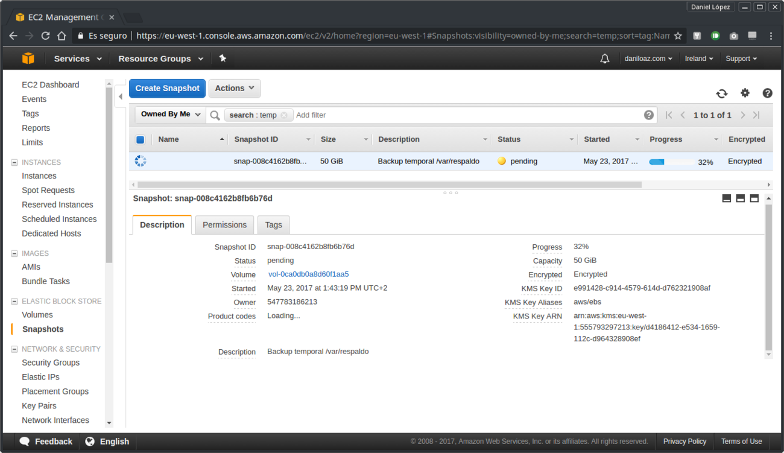The height and width of the screenshot is (453, 784).
Task: Open the notifications bell
Action: 605,59
